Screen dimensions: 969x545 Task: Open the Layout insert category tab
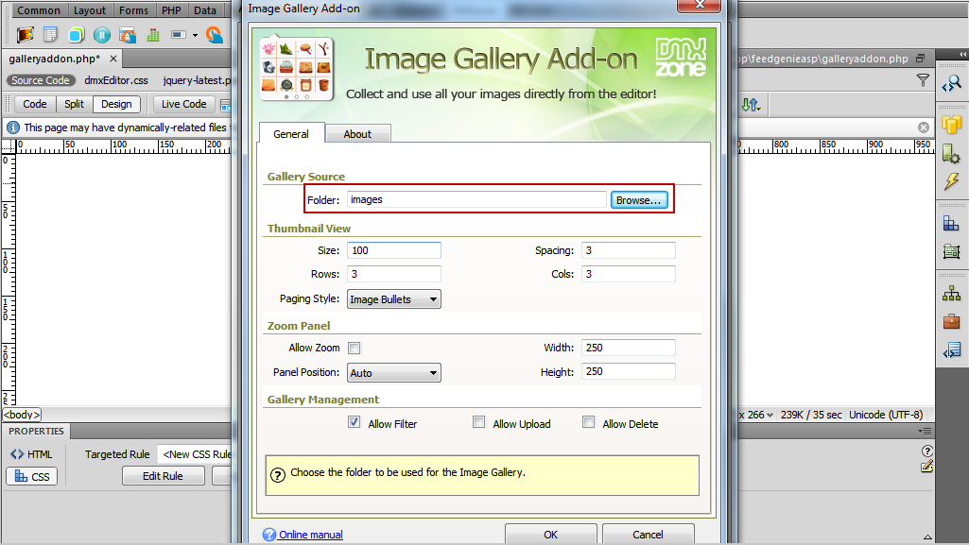90,10
